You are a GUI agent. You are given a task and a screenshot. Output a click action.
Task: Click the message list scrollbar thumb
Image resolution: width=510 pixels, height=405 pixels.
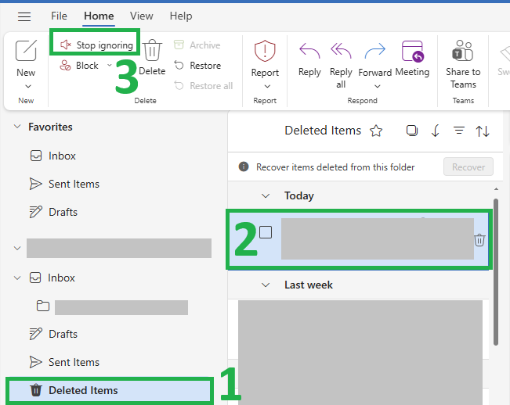click(496, 272)
